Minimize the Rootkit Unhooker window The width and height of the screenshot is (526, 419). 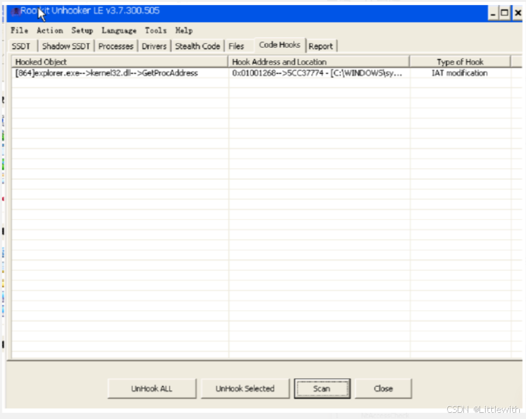pos(493,13)
